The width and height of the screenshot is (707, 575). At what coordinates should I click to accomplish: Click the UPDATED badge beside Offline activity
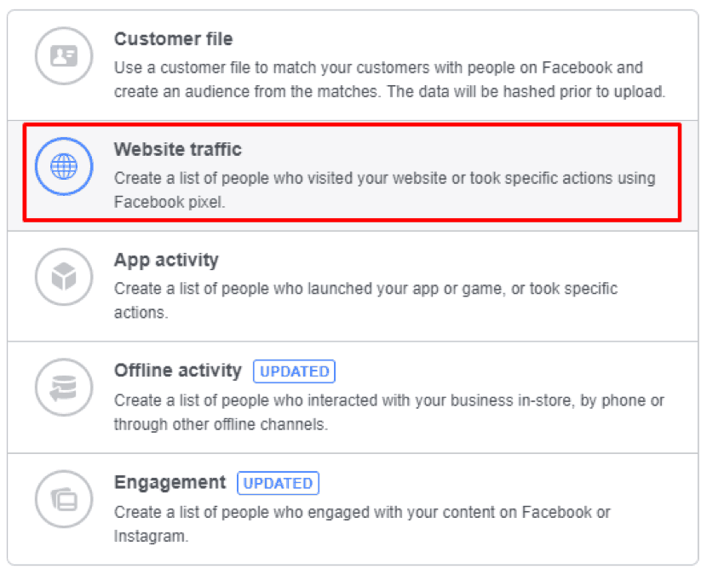(x=294, y=371)
